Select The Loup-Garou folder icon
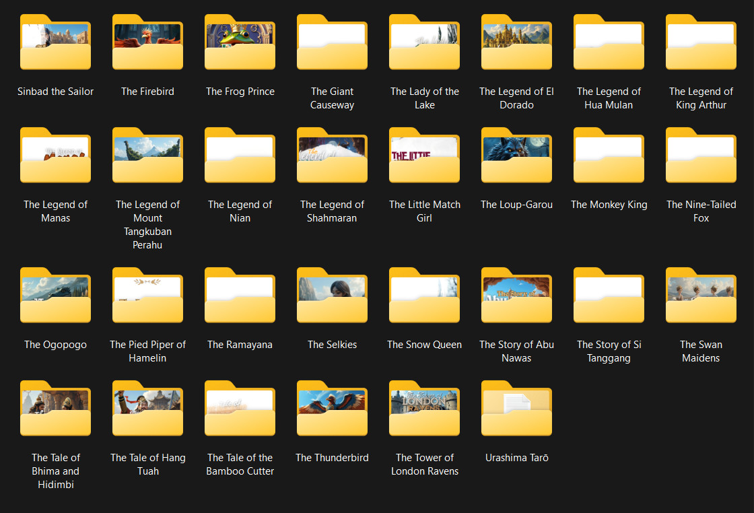Image resolution: width=754 pixels, height=513 pixels. [517, 155]
